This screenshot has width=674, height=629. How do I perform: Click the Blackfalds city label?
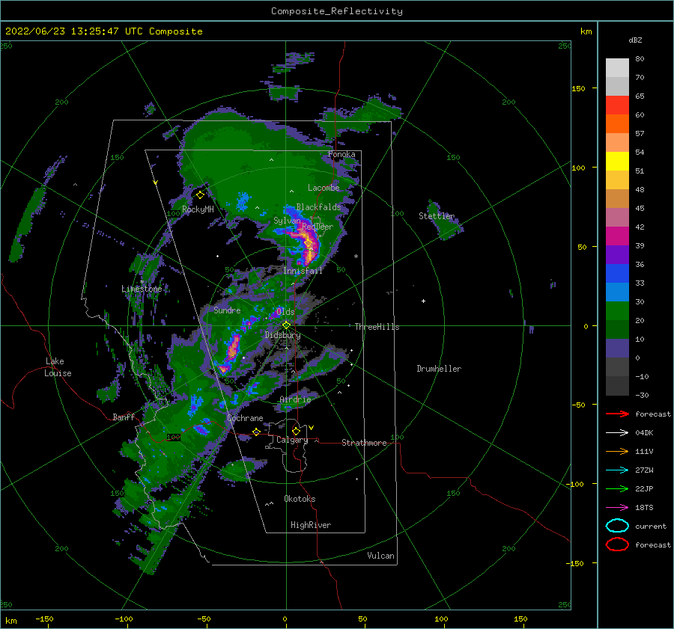pyautogui.click(x=318, y=207)
